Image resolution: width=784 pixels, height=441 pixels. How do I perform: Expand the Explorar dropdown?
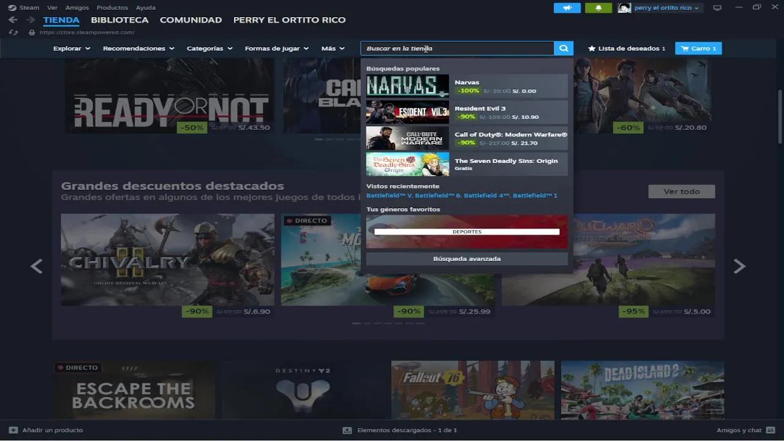pos(72,48)
